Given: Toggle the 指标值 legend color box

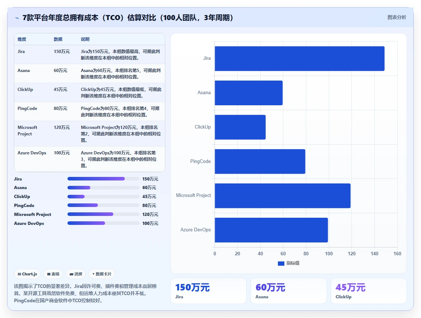Looking at the screenshot, I should [281, 263].
